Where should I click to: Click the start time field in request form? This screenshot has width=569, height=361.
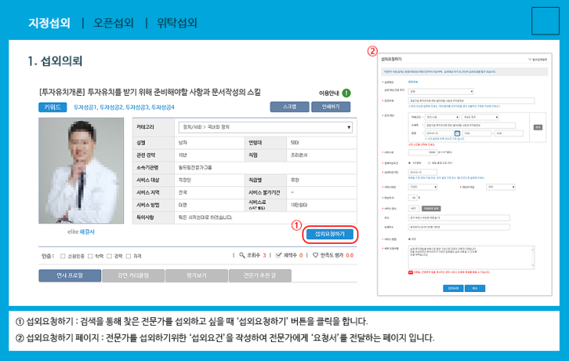477,133
